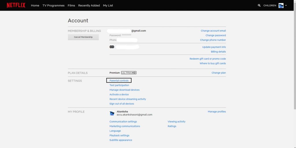Open the Films section
Image resolution: width=296 pixels, height=148 pixels.
click(71, 5)
